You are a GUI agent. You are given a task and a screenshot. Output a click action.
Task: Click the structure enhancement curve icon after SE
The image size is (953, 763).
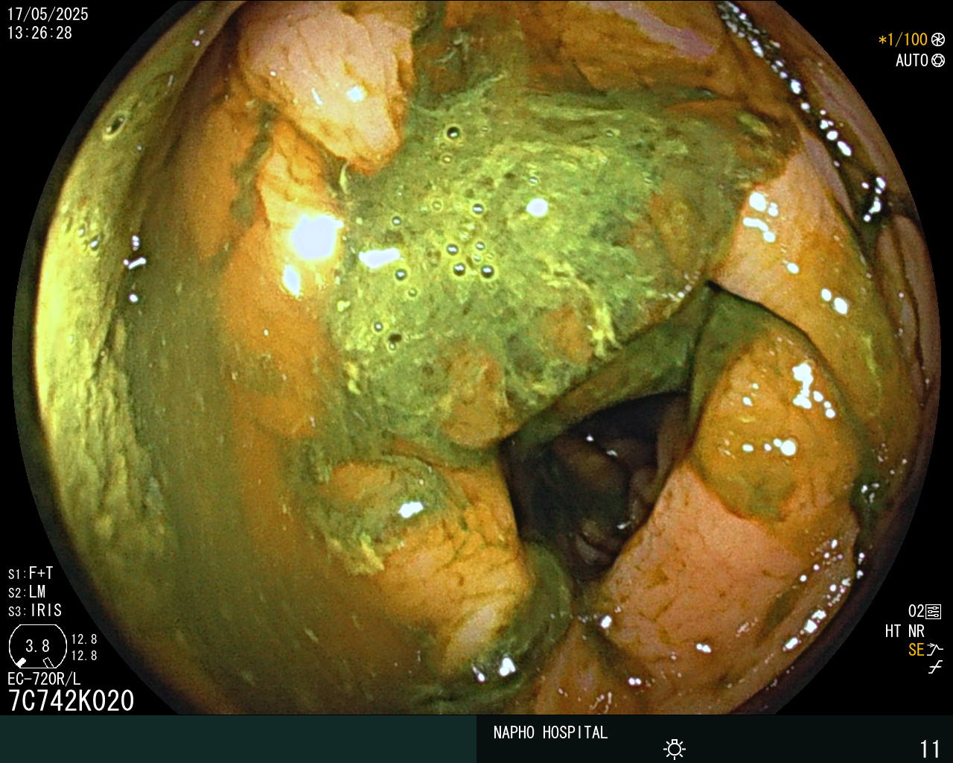click(935, 650)
